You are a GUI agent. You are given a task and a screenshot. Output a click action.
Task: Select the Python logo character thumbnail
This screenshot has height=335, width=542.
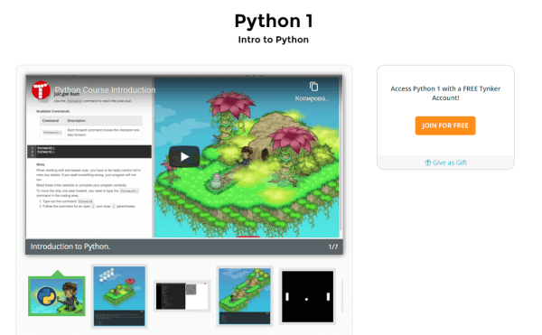[x=57, y=296]
